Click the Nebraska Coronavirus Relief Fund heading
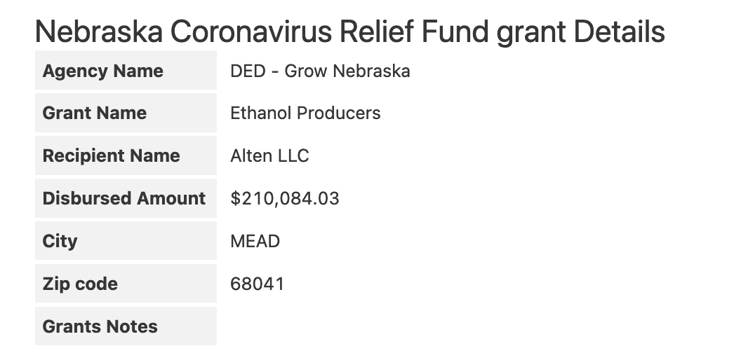Viewport: 734px width, 353px height. click(x=349, y=31)
